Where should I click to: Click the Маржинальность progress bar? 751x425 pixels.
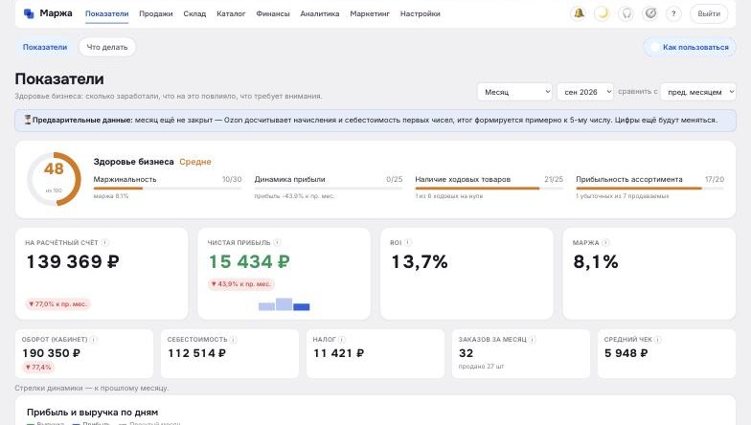167,188
